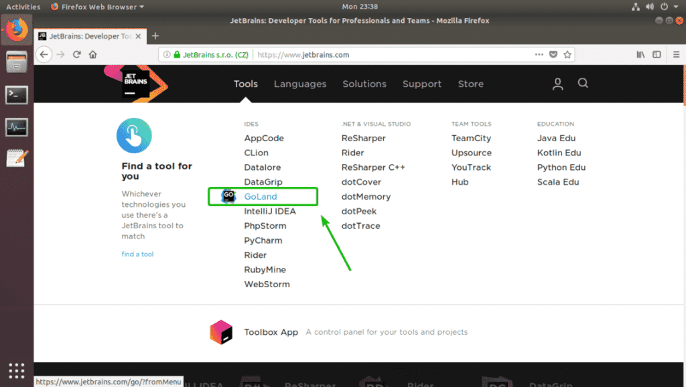Open the DataGrip link
The height and width of the screenshot is (387, 686).
[263, 182]
